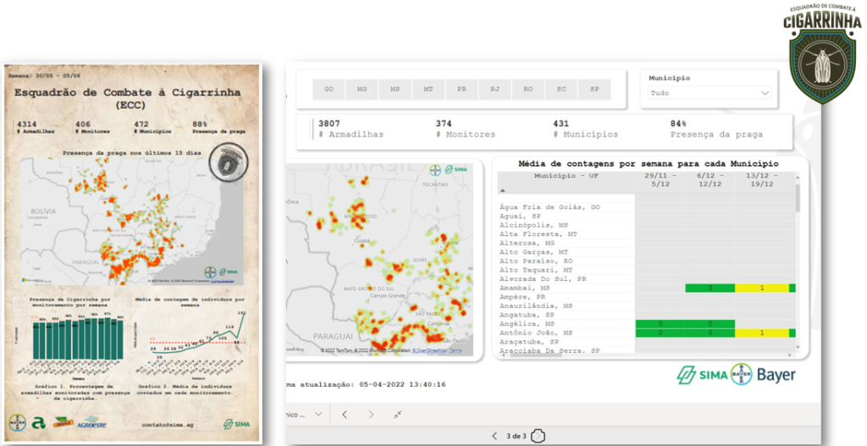
Task: Select table row Alto Taquari, MT
Action: coord(536,270)
